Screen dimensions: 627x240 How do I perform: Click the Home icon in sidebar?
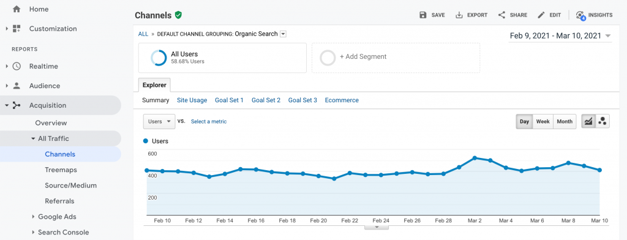pyautogui.click(x=17, y=9)
